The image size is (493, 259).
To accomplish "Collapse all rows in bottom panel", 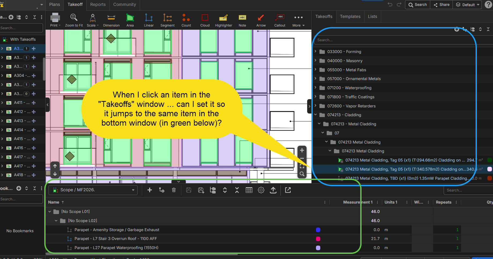I will pos(237,190).
